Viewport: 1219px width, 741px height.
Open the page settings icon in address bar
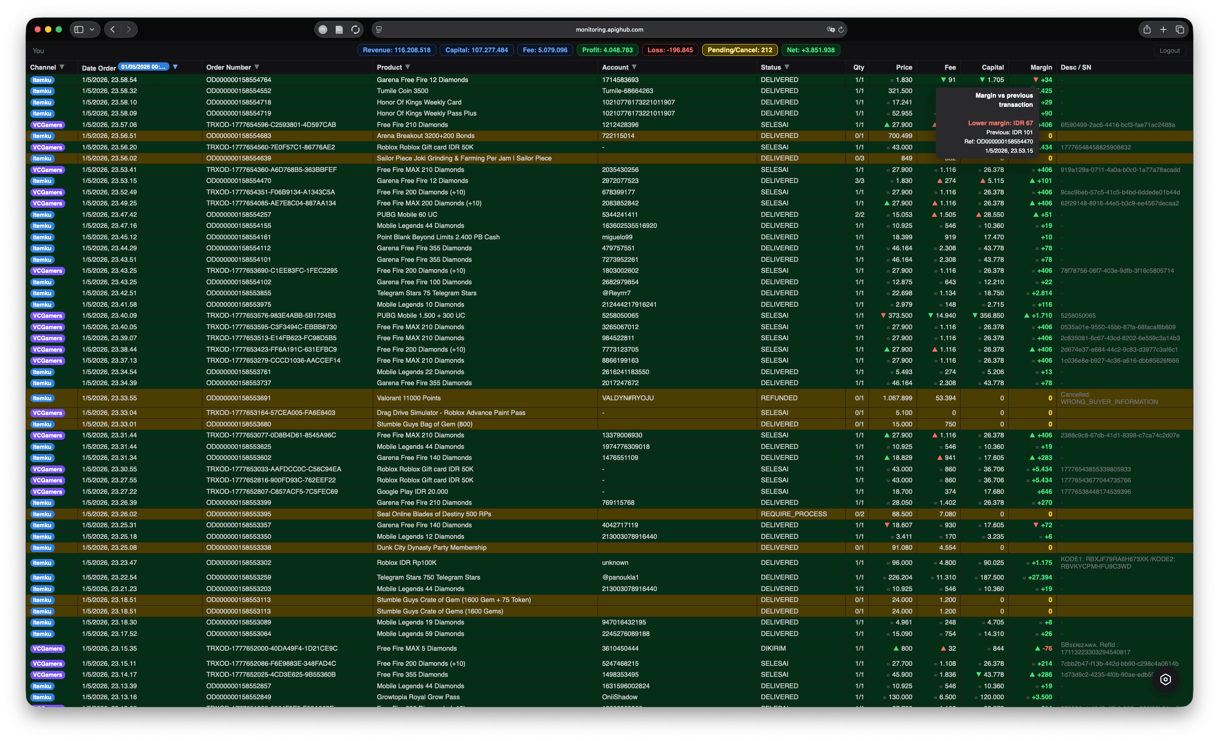coord(379,30)
